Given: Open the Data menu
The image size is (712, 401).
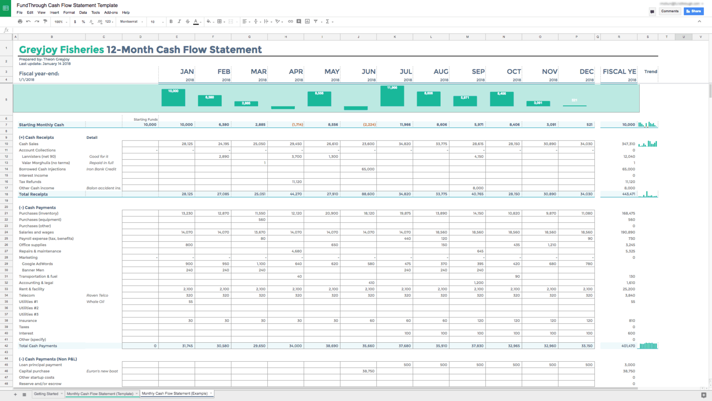Looking at the screenshot, I should point(83,12).
